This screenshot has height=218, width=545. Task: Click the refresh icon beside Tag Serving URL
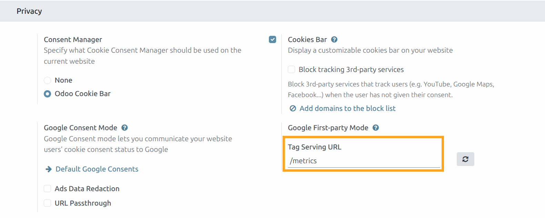(465, 159)
